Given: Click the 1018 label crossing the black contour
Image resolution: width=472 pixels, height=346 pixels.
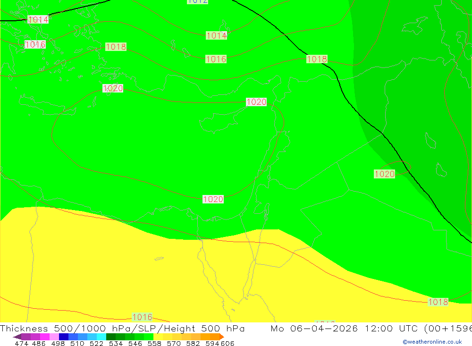Looking at the screenshot, I should pos(317,59).
